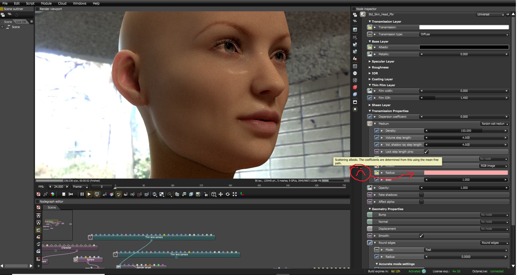Expand the Specular Layer section
Viewport: 517px width, 275px height.
tap(383, 61)
